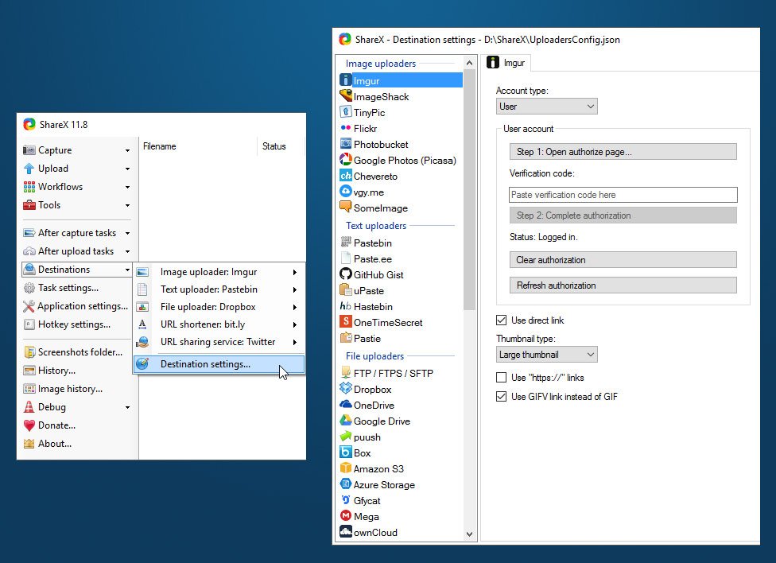Click the ImageShack uploader icon
776x563 pixels.
click(346, 95)
